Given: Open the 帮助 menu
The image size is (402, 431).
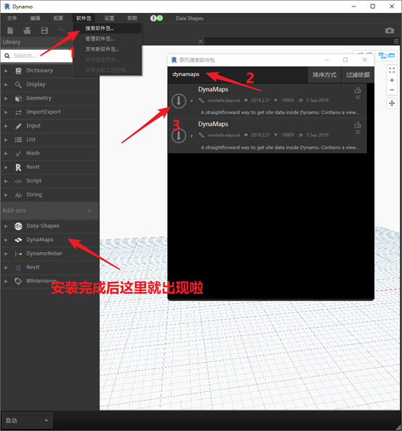Looking at the screenshot, I should click(x=132, y=18).
